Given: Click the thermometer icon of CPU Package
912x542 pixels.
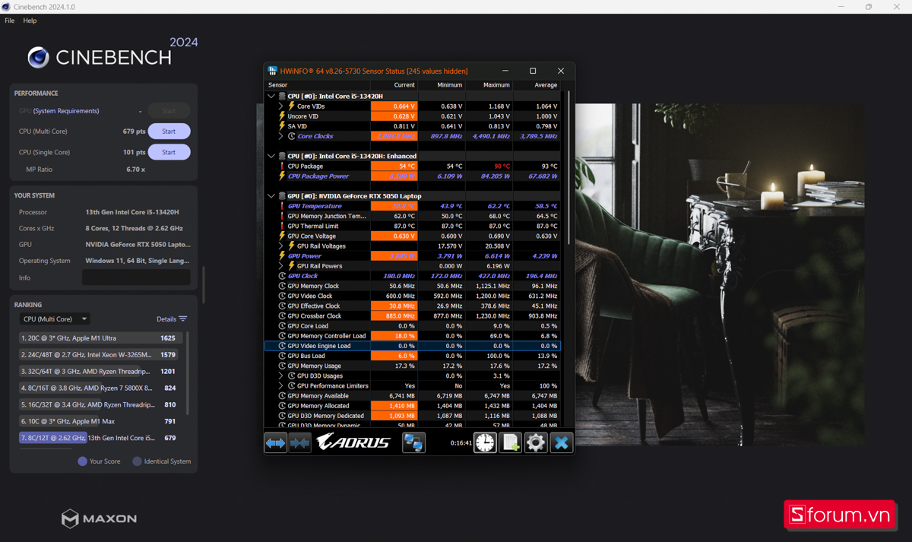Looking at the screenshot, I should click(282, 166).
